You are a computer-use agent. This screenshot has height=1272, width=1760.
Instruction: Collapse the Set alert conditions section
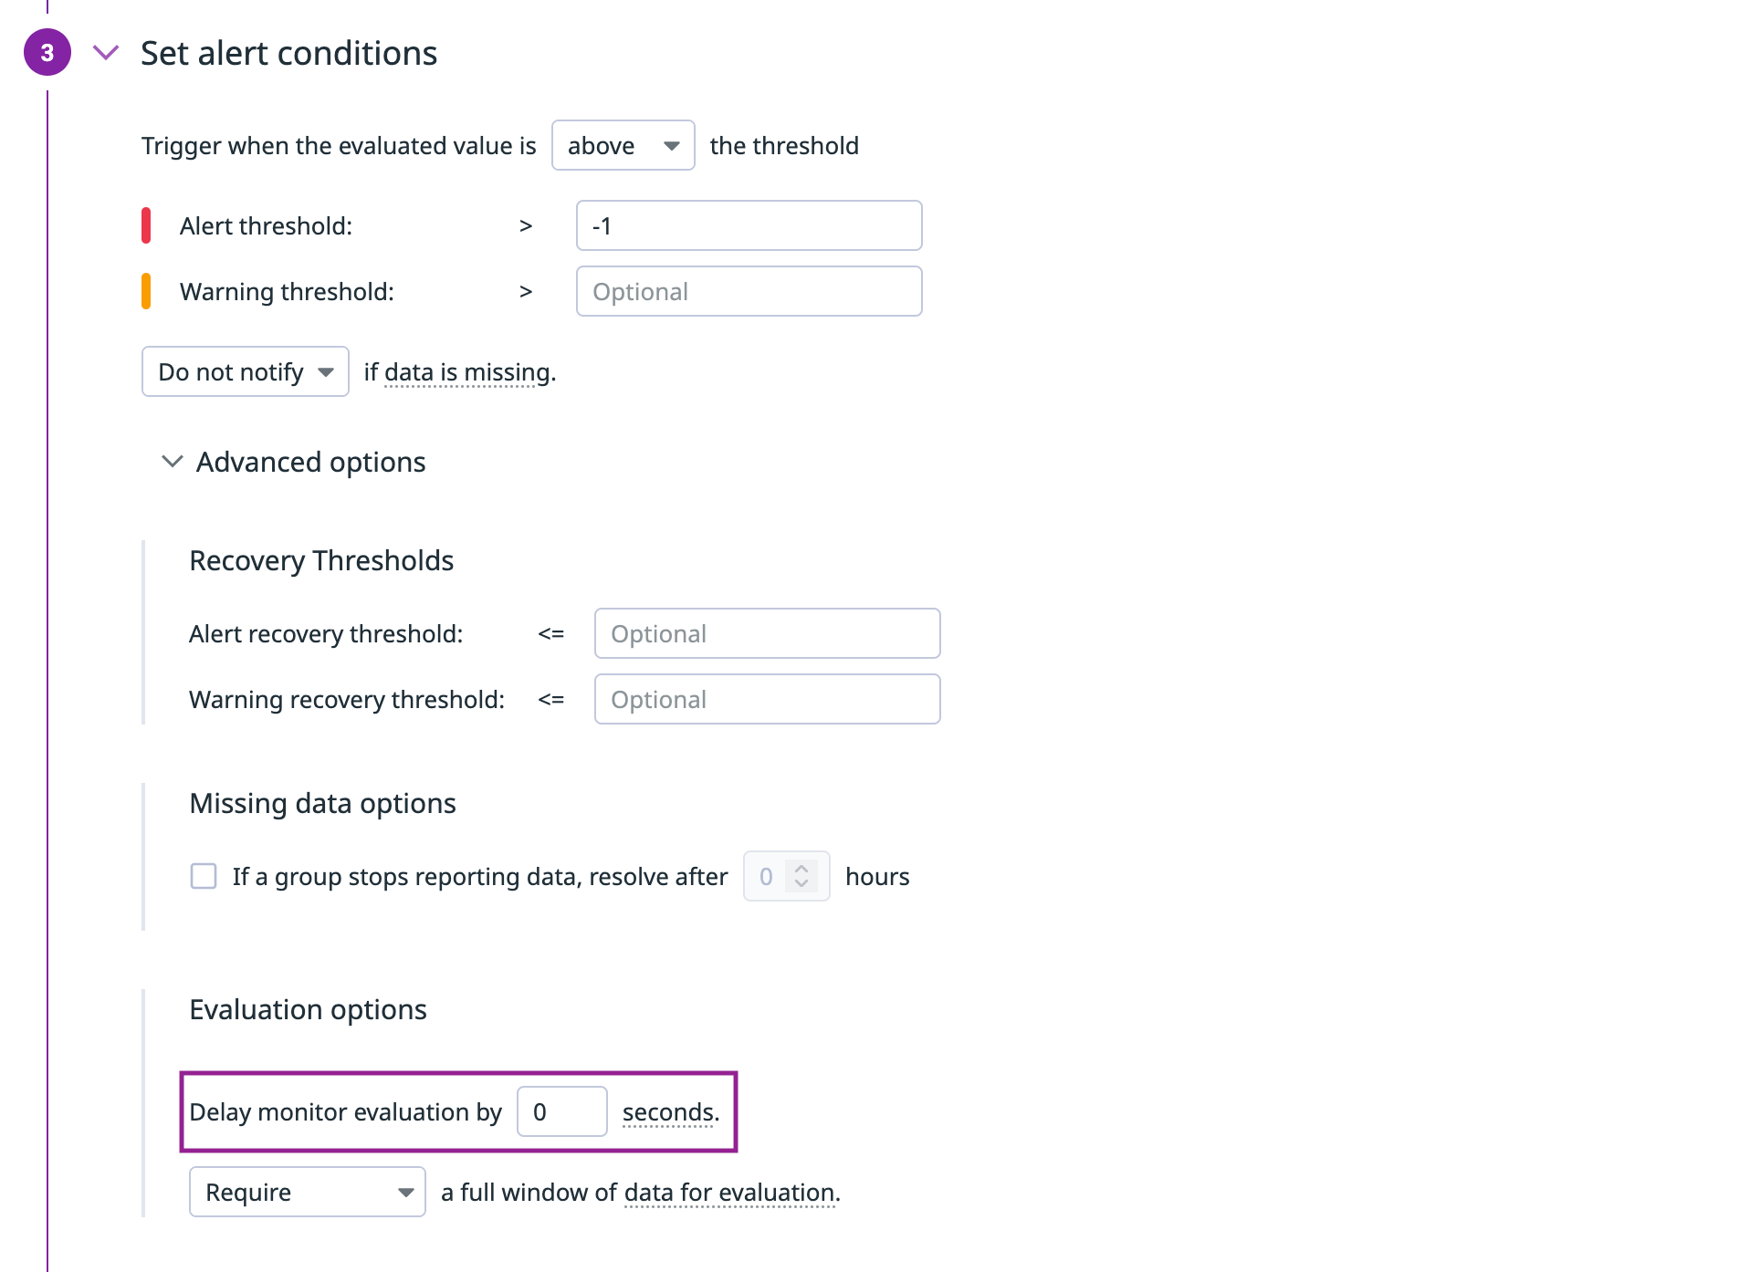click(x=106, y=53)
